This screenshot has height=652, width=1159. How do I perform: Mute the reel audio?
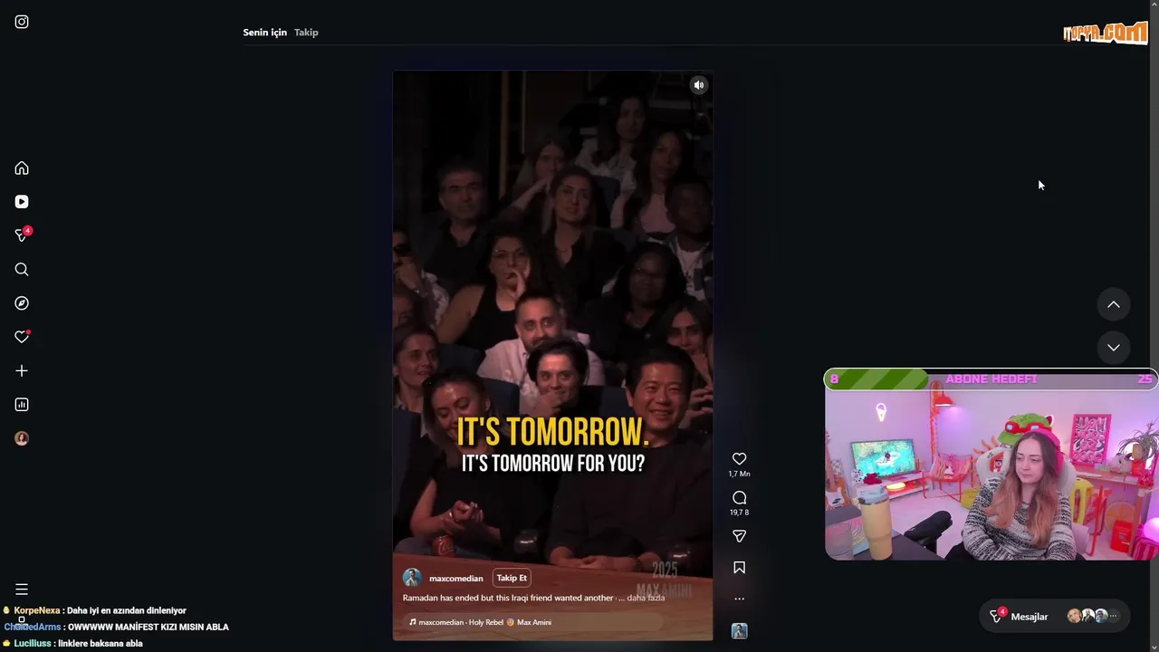698,85
